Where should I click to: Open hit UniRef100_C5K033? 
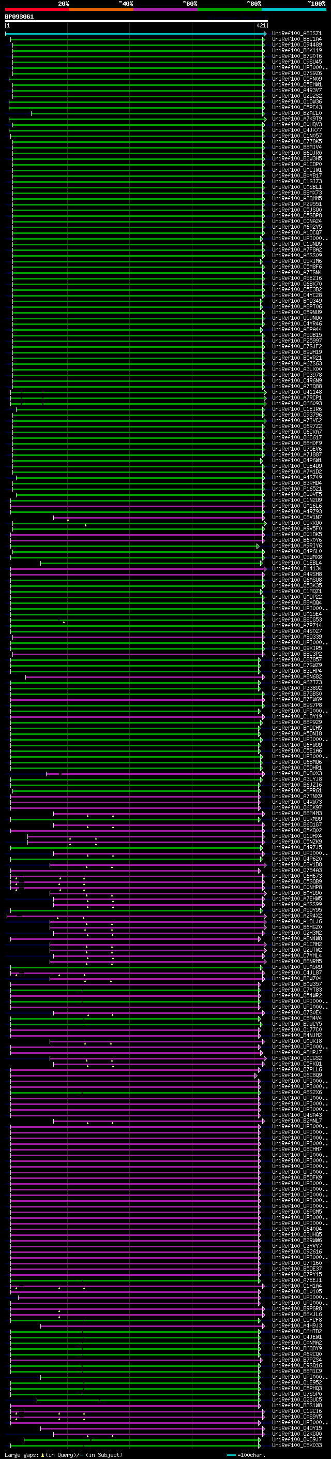296,1446
